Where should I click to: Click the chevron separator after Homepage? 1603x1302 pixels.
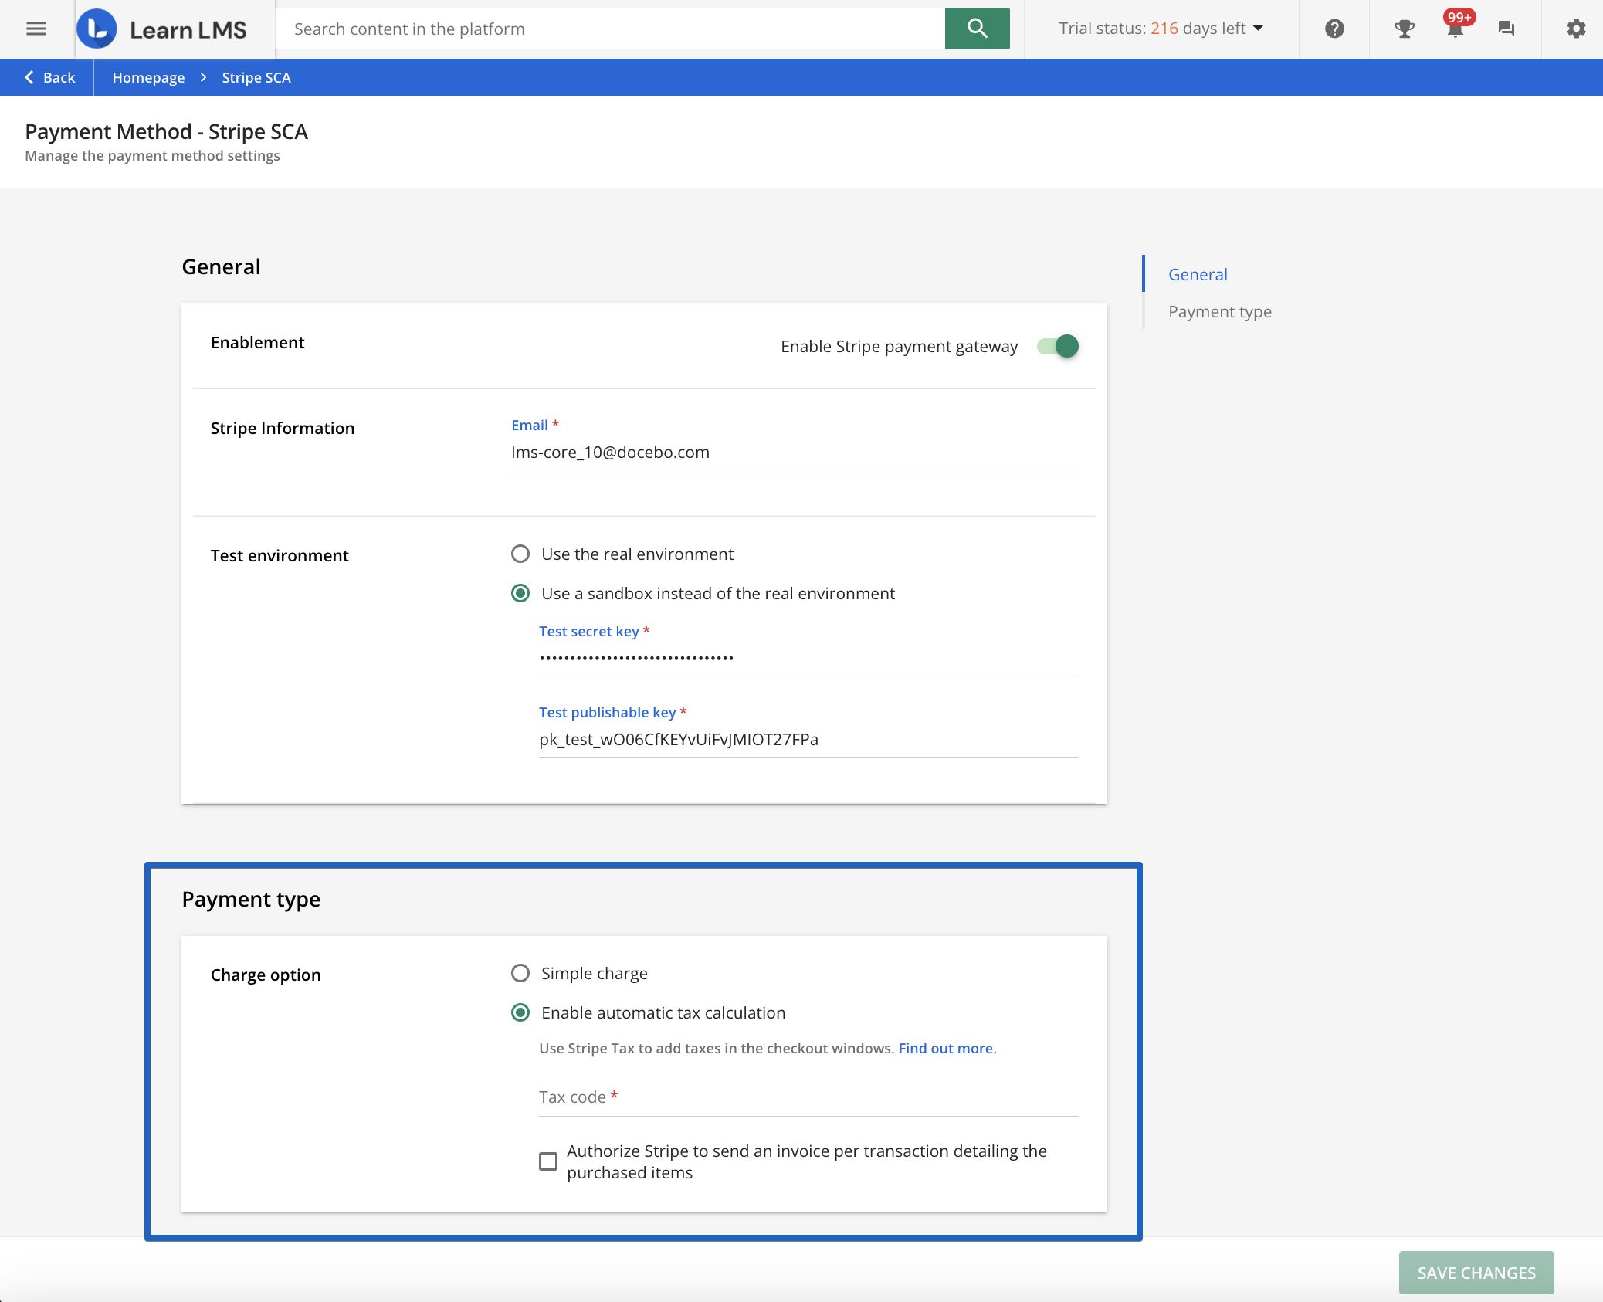(x=204, y=77)
